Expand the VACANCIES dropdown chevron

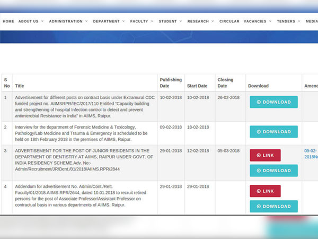[270, 21]
